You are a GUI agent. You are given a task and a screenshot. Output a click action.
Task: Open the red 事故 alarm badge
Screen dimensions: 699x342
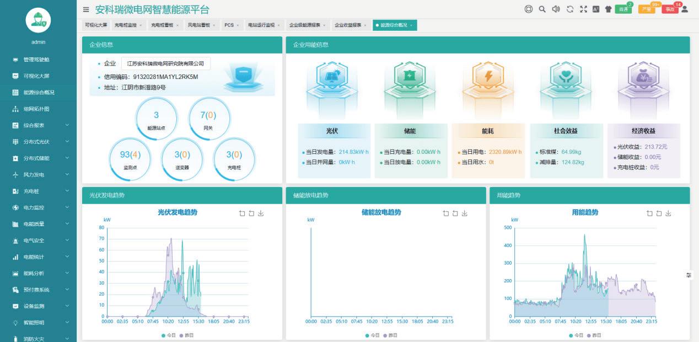coord(669,9)
